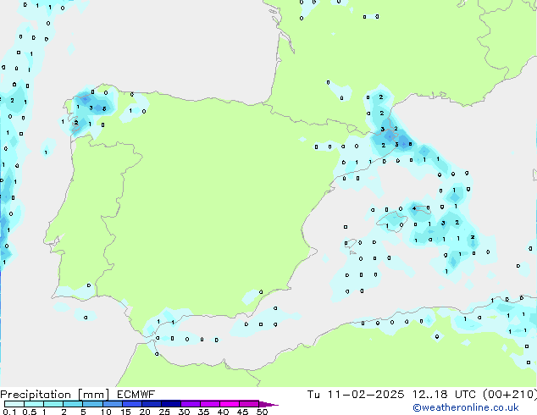537x415 pixels.
Task: Click the '4' precipitation value on the map
Action: (414, 208)
